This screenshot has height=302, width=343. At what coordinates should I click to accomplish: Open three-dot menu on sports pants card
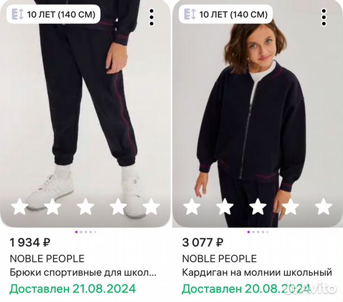[151, 17]
